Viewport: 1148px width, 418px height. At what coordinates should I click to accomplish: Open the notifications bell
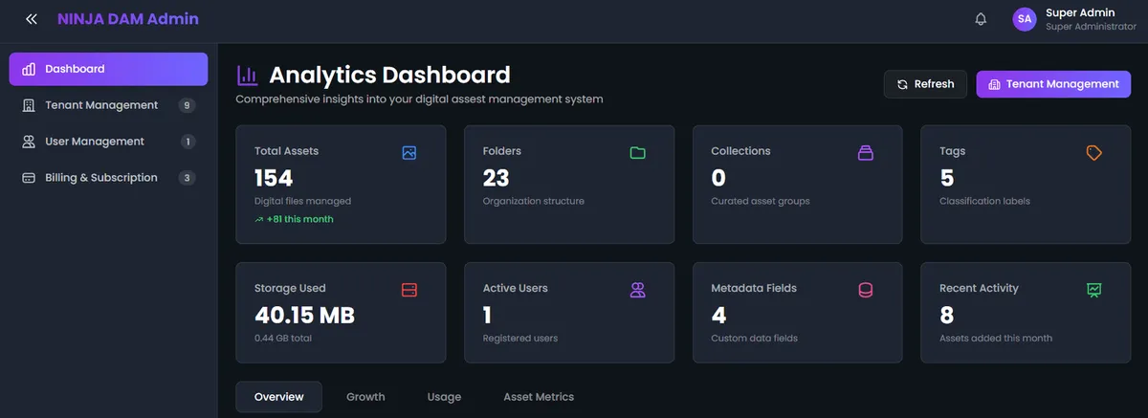981,19
